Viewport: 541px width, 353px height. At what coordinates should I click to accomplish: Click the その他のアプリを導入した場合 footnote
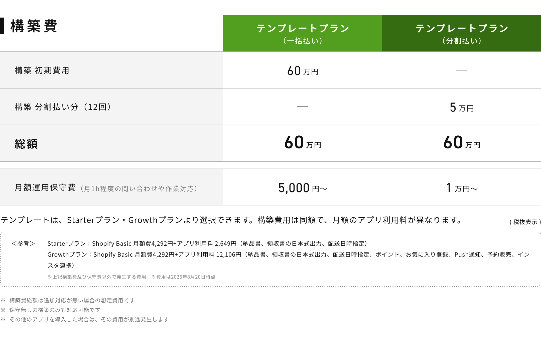[89, 319]
